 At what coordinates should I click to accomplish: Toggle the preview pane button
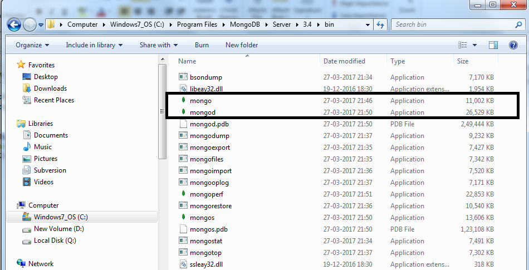click(493, 45)
